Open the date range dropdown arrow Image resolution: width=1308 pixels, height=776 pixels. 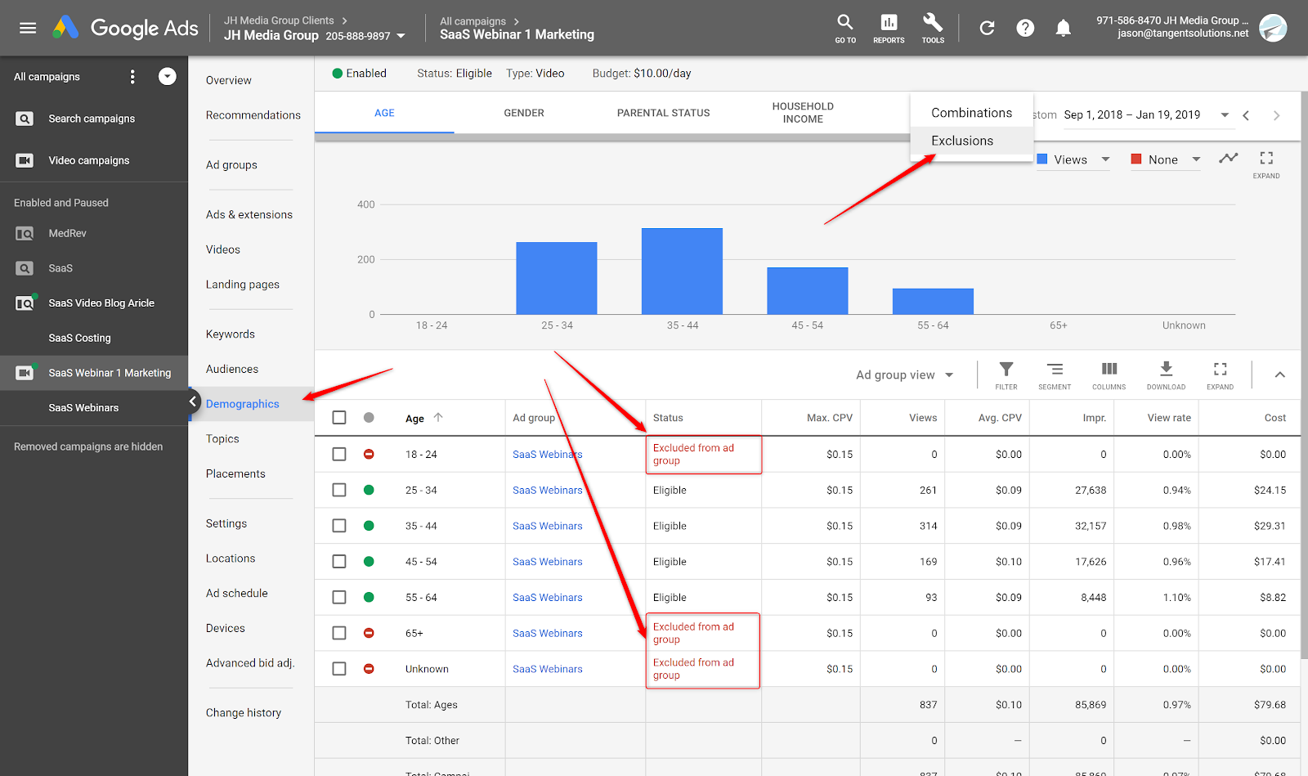tap(1224, 115)
